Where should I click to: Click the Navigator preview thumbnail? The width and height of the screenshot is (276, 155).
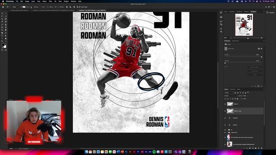tap(244, 25)
